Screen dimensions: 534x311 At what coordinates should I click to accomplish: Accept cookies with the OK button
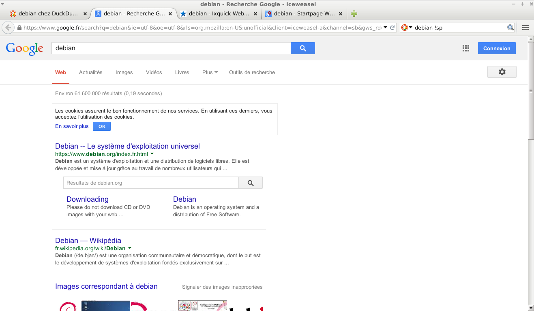pyautogui.click(x=102, y=126)
